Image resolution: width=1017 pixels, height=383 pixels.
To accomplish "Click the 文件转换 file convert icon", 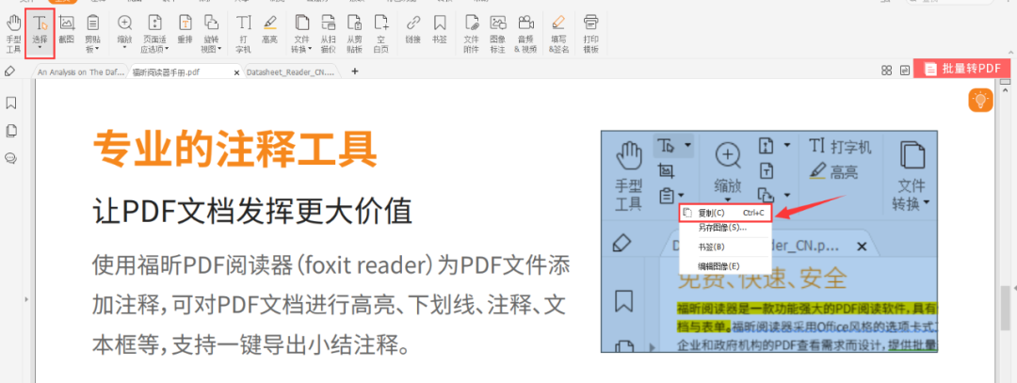I will click(x=301, y=24).
